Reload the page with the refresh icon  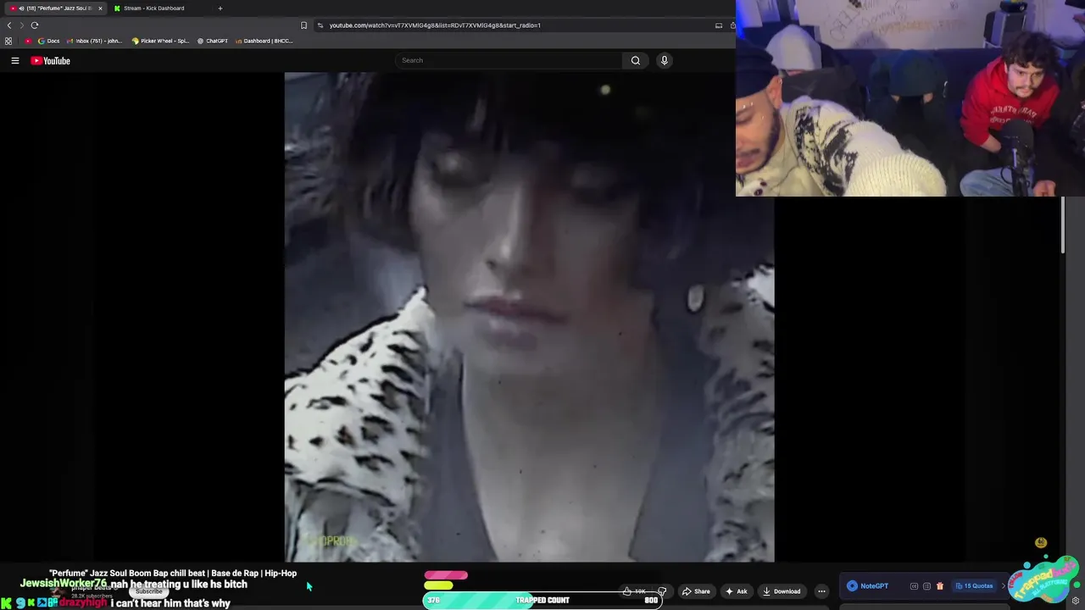pyautogui.click(x=35, y=25)
